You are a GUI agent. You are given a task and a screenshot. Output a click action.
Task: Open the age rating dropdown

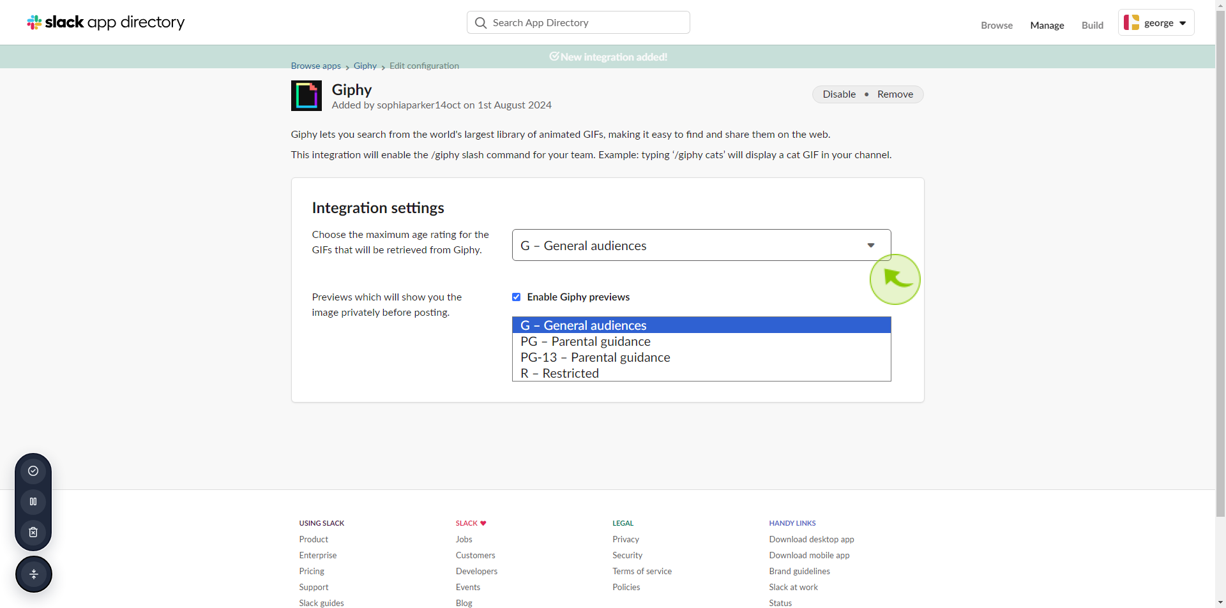pos(701,245)
